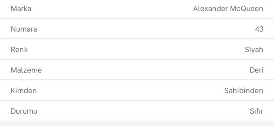Viewport: 274px width, 127px height.
Task: Select the shoe size value 43
Action: 259,29
